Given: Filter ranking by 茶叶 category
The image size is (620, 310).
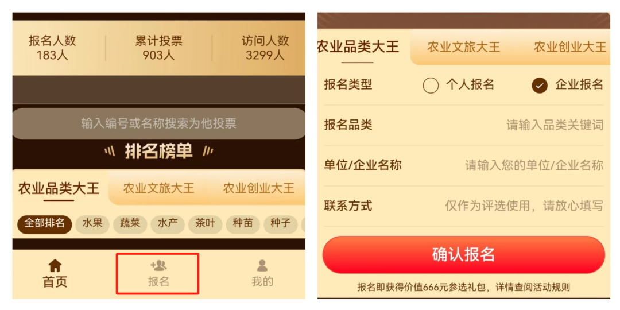Looking at the screenshot, I should click(205, 223).
